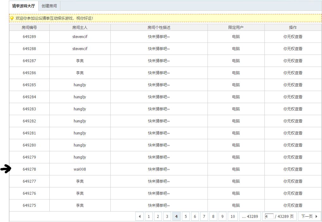Image resolution: width=322 pixels, height=222 pixels.
Task: Click the lightbulb icon in welcome notice
Action: coord(12,18)
